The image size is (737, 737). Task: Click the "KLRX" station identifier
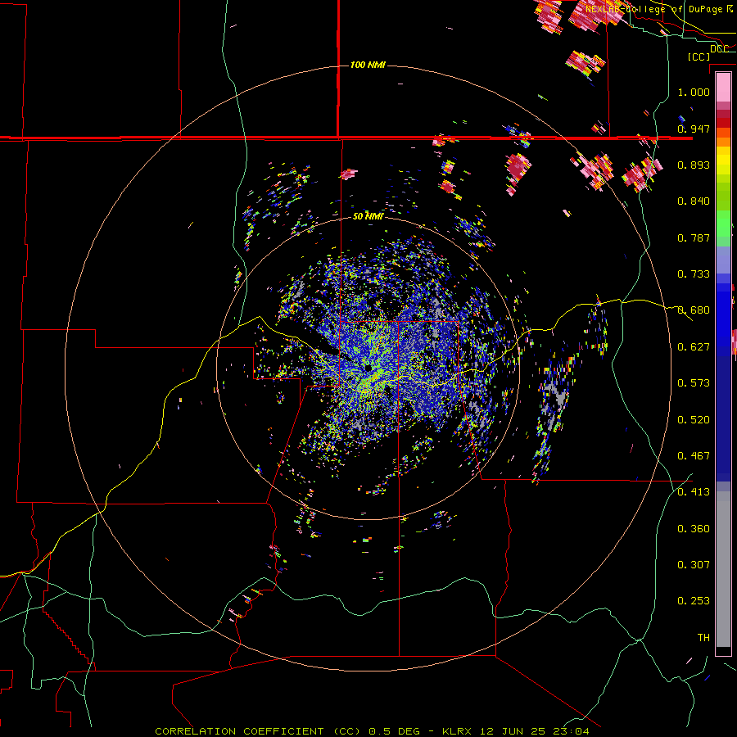(458, 731)
